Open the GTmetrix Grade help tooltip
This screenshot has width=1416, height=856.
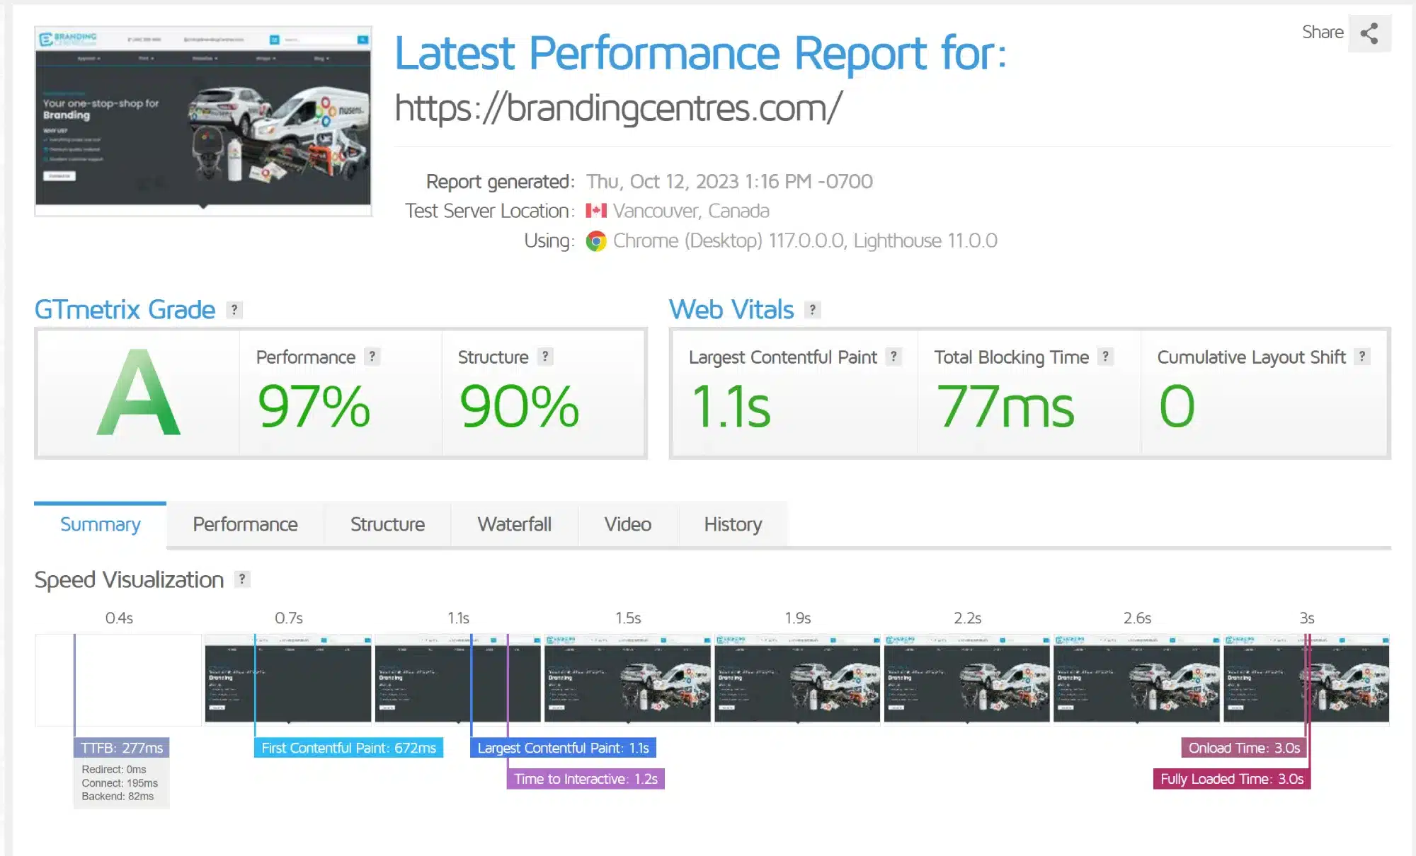[234, 309]
